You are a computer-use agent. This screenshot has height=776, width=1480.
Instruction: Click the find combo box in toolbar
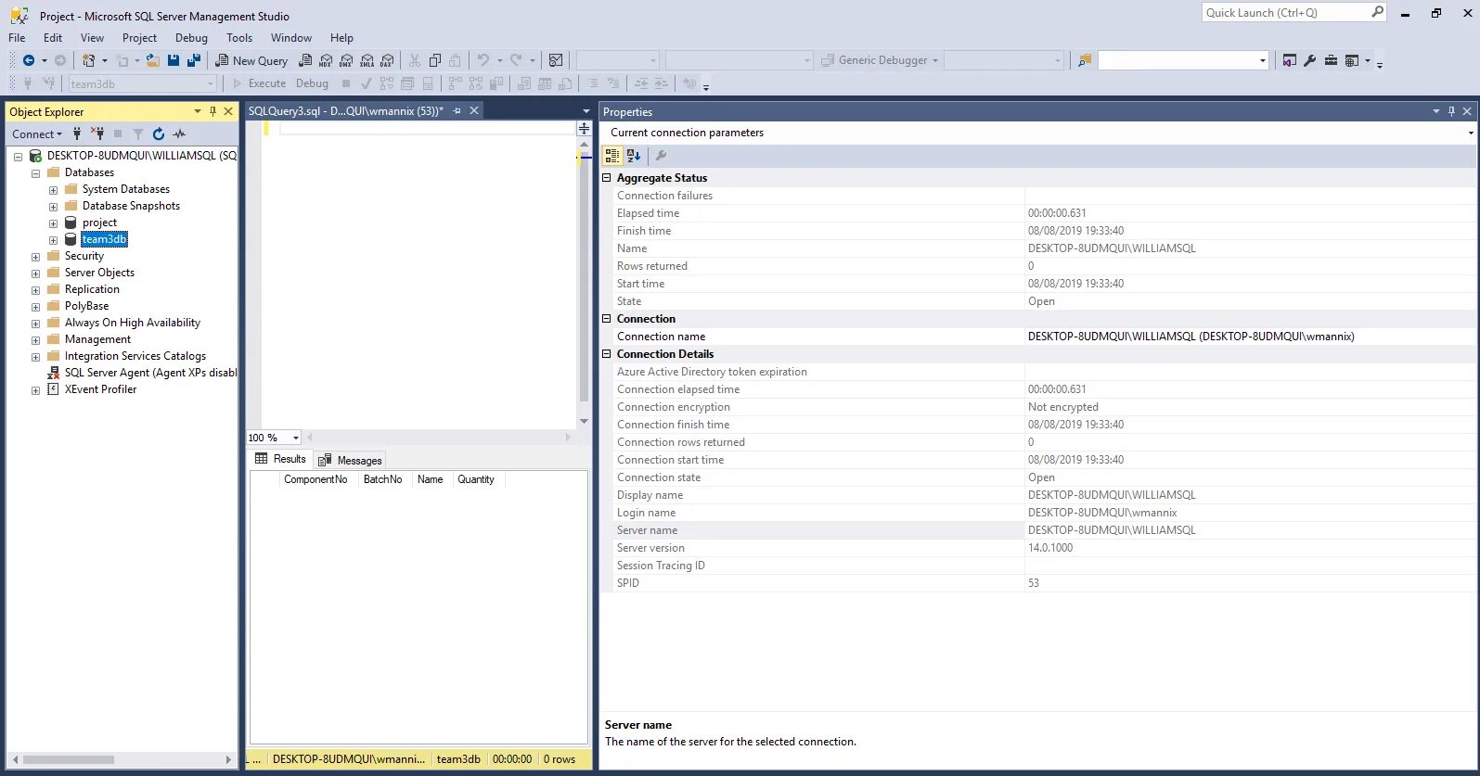[x=1183, y=60]
